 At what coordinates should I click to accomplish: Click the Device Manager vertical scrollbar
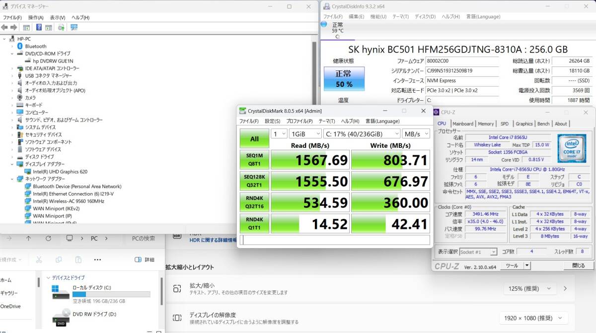tap(314, 132)
